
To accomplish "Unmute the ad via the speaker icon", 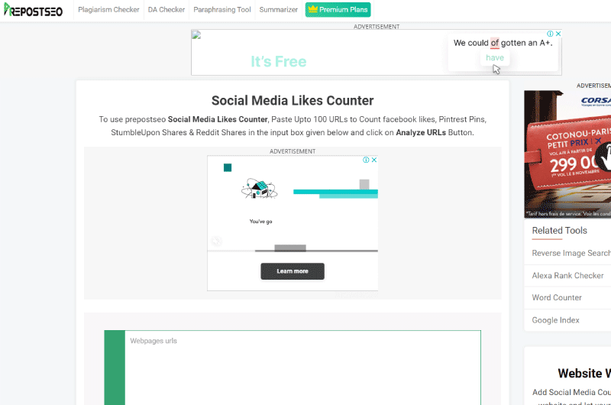I will (x=216, y=241).
